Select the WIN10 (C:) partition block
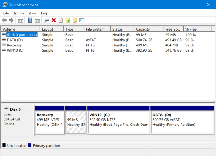Viewport: 216px width, 156px height. 119,120
